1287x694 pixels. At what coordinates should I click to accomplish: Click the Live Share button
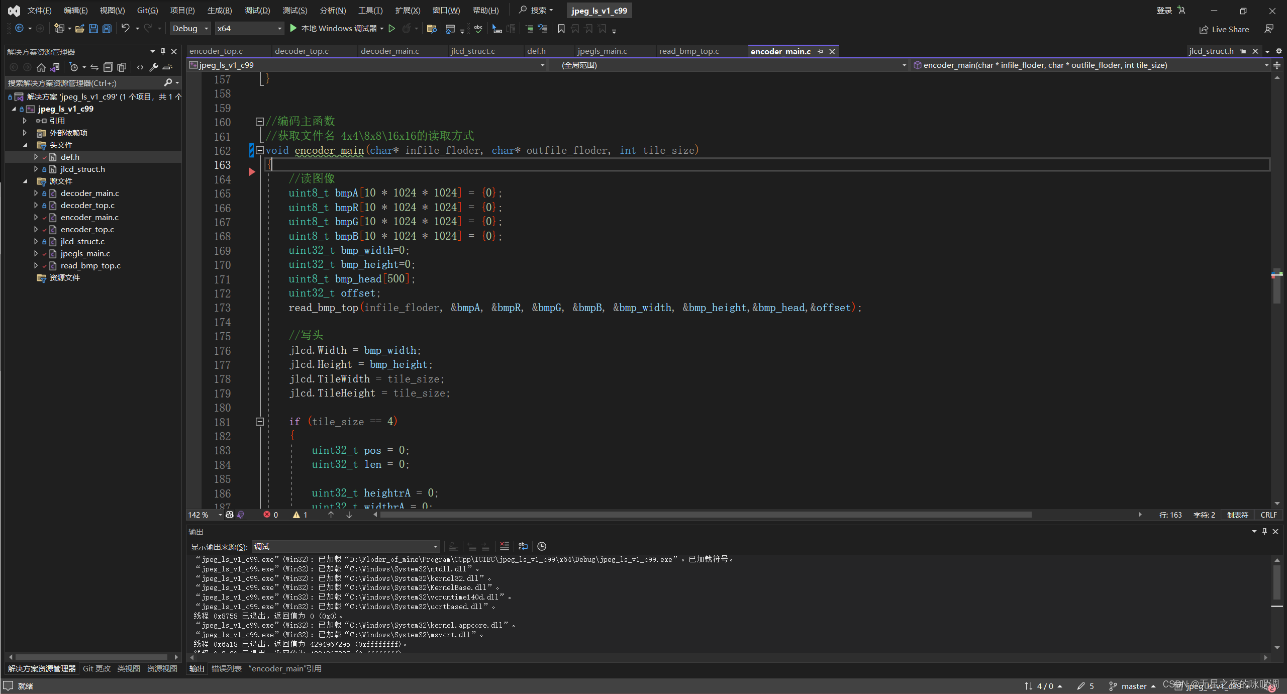[x=1224, y=29]
